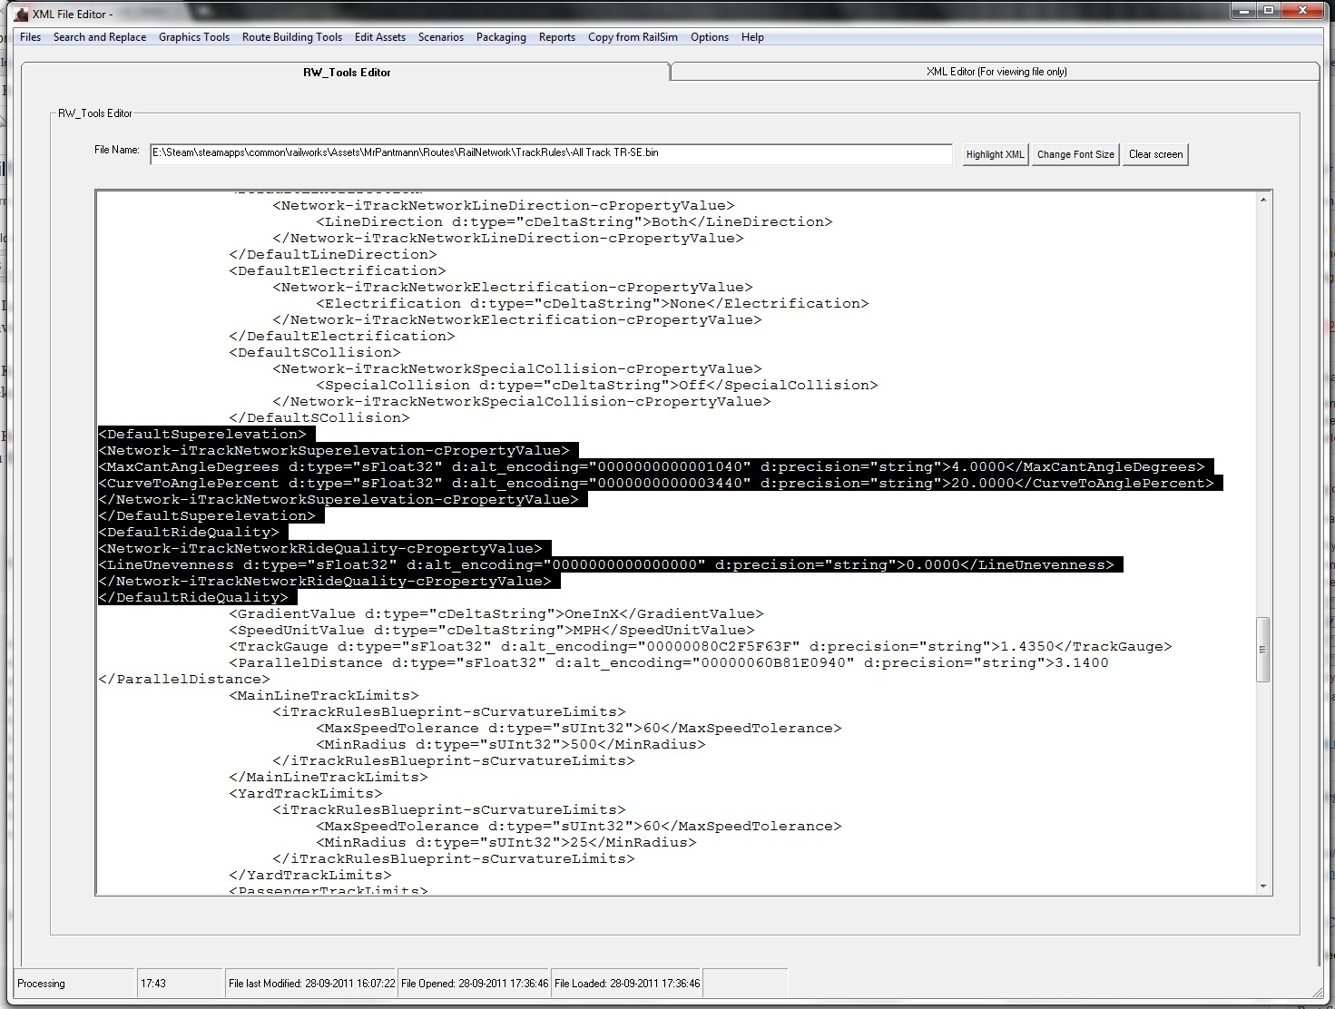Open Copy from RailSim menu

(x=633, y=37)
